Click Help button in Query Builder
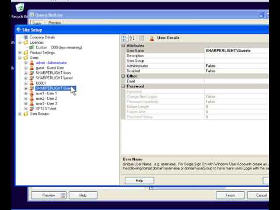Image resolution: width=280 pixels, height=210 pixels. 83,195
